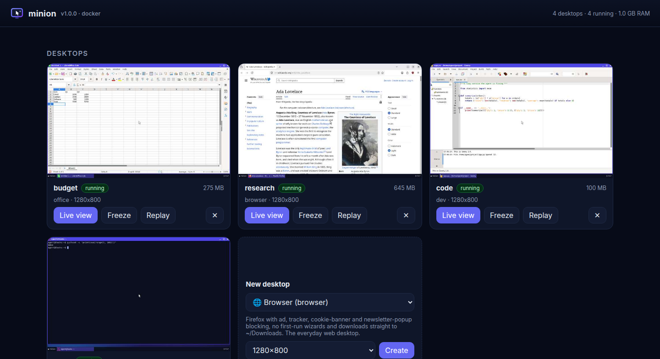Click the terminal desktop thumbnail

coord(138,294)
